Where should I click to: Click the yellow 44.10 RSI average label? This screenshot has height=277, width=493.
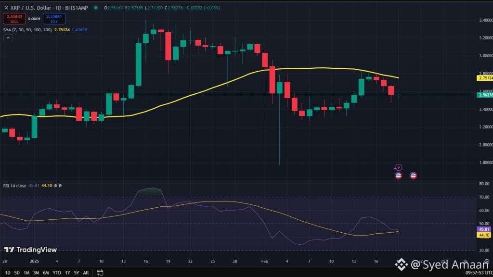[x=484, y=235]
